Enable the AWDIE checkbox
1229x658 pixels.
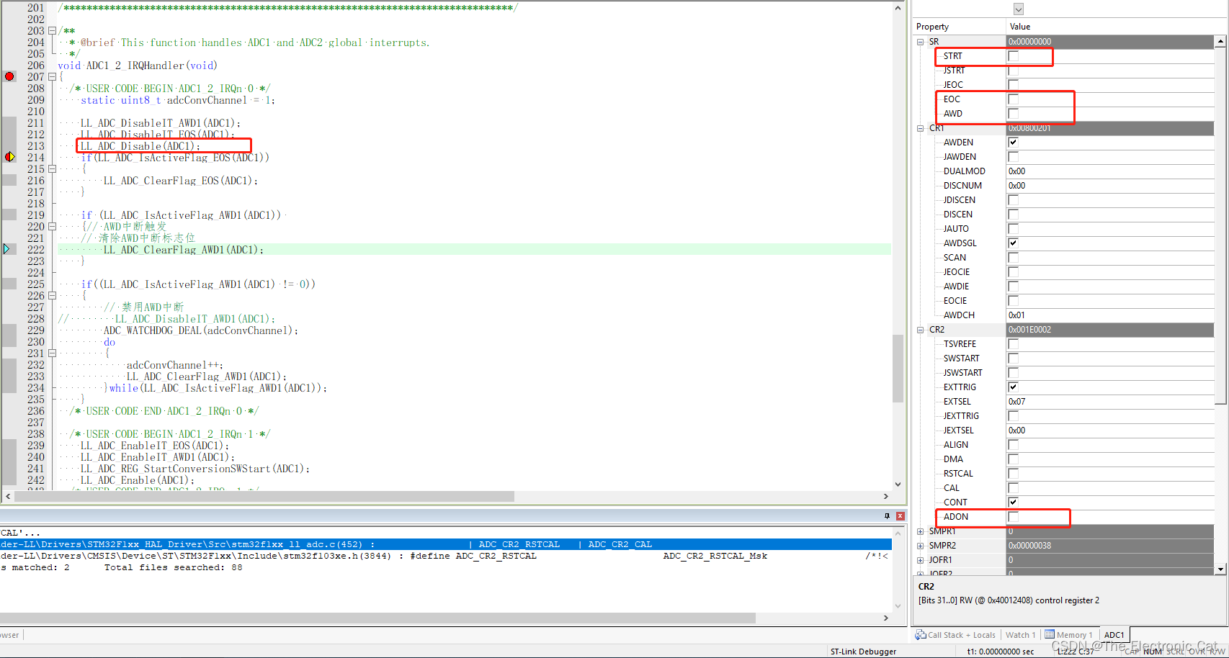1013,287
